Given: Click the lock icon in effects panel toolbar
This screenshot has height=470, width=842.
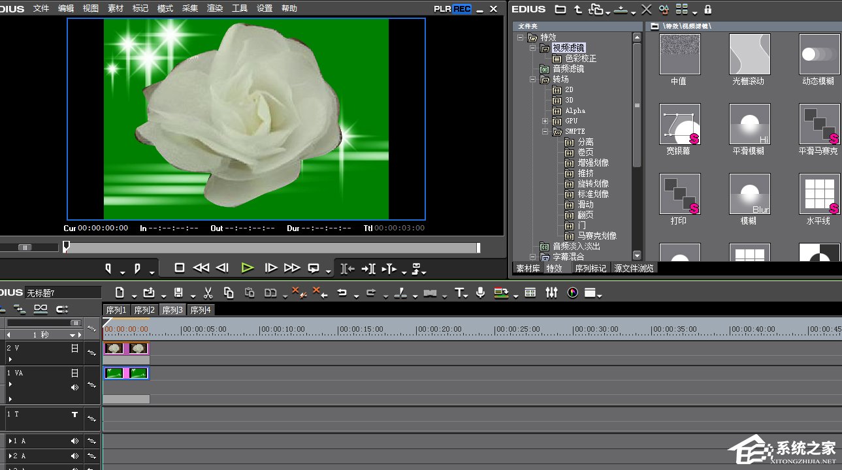Looking at the screenshot, I should coord(708,9).
